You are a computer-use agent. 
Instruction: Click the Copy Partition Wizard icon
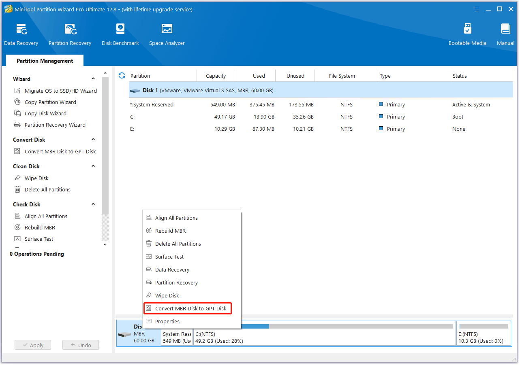click(x=17, y=102)
